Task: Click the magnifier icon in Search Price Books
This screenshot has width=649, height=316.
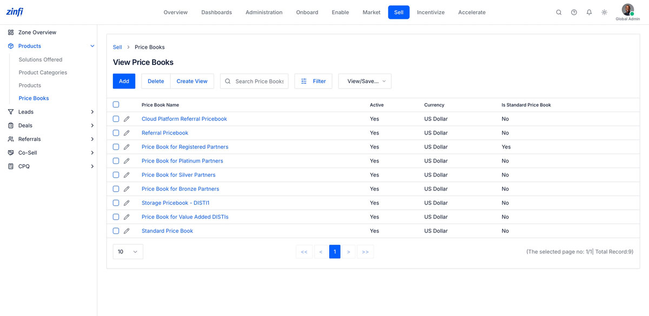Action: [228, 82]
